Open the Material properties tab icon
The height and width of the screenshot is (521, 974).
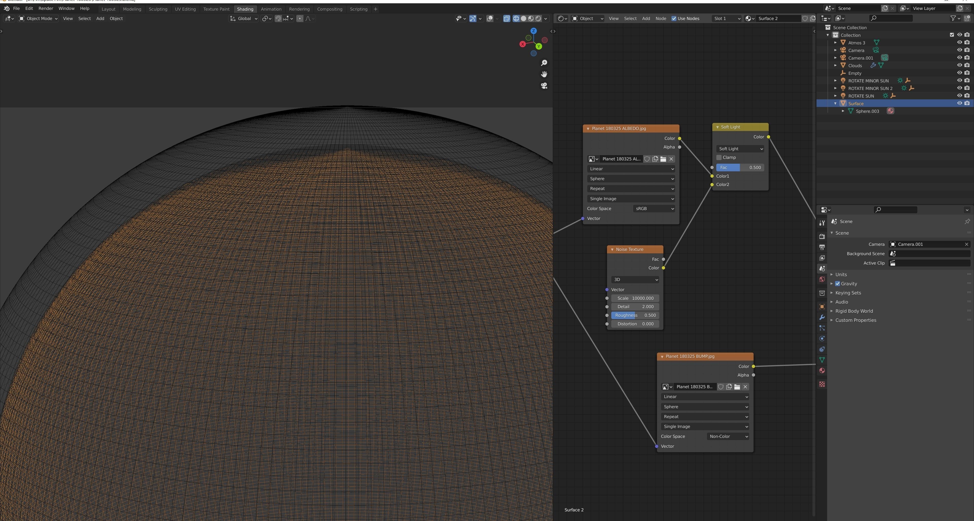(x=822, y=371)
